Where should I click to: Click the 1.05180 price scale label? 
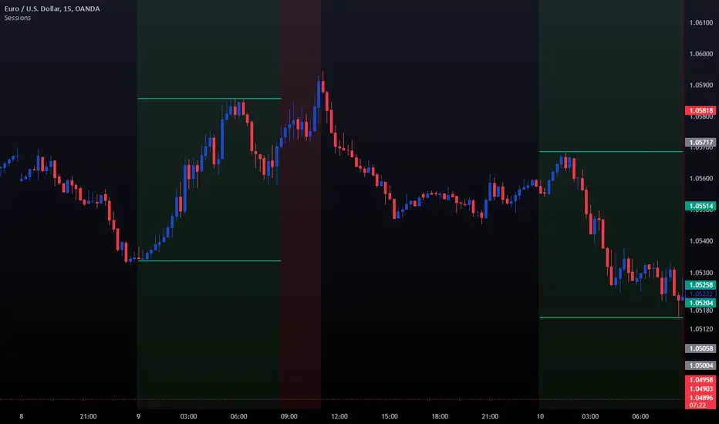(x=701, y=311)
